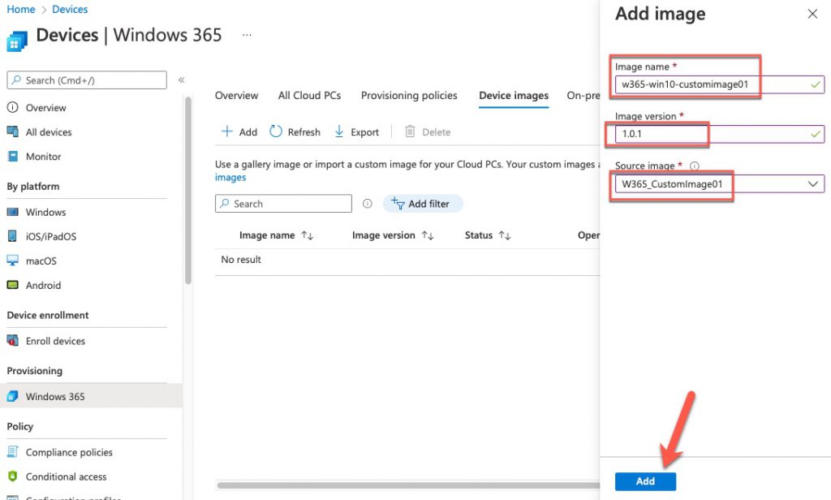Collapse the sidebar with the double chevron
The height and width of the screenshot is (500, 831).
pyautogui.click(x=181, y=80)
